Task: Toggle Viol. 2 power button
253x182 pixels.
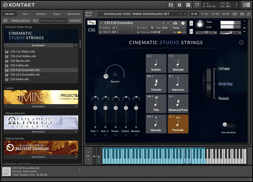Action: tap(105, 127)
